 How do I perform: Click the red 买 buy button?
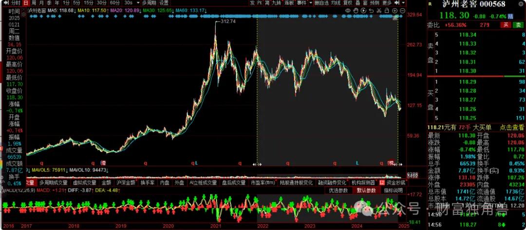pyautogui.click(x=506, y=25)
